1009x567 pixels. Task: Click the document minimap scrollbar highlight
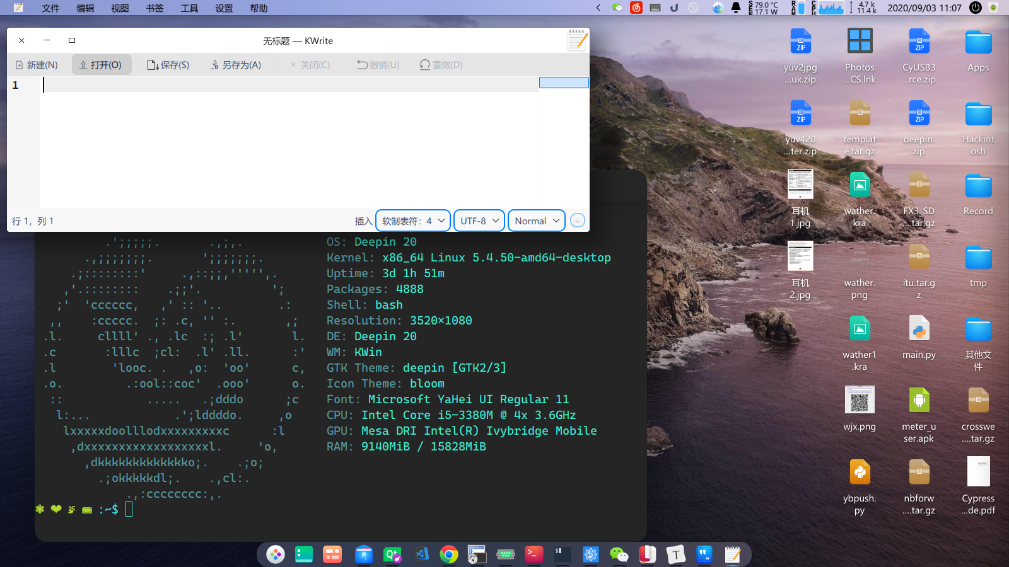[x=564, y=83]
